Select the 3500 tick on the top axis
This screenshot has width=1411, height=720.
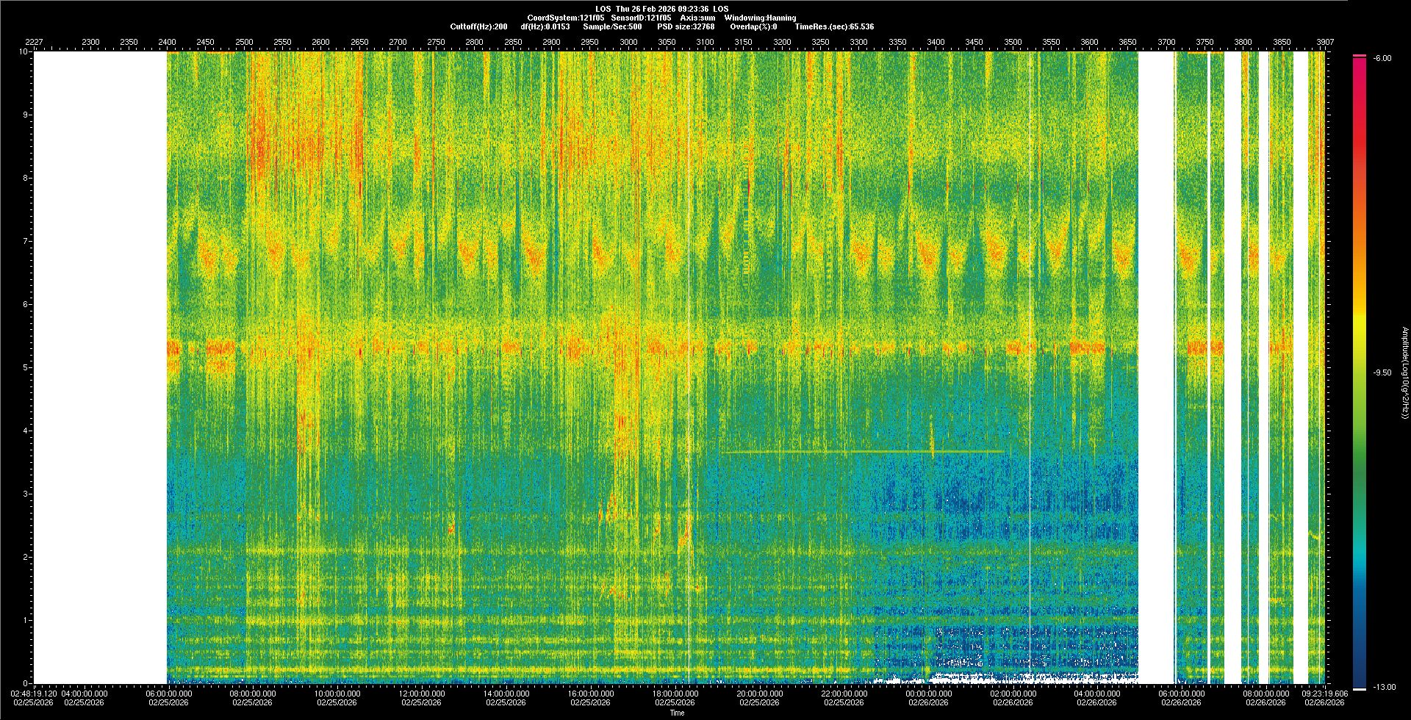1013,43
